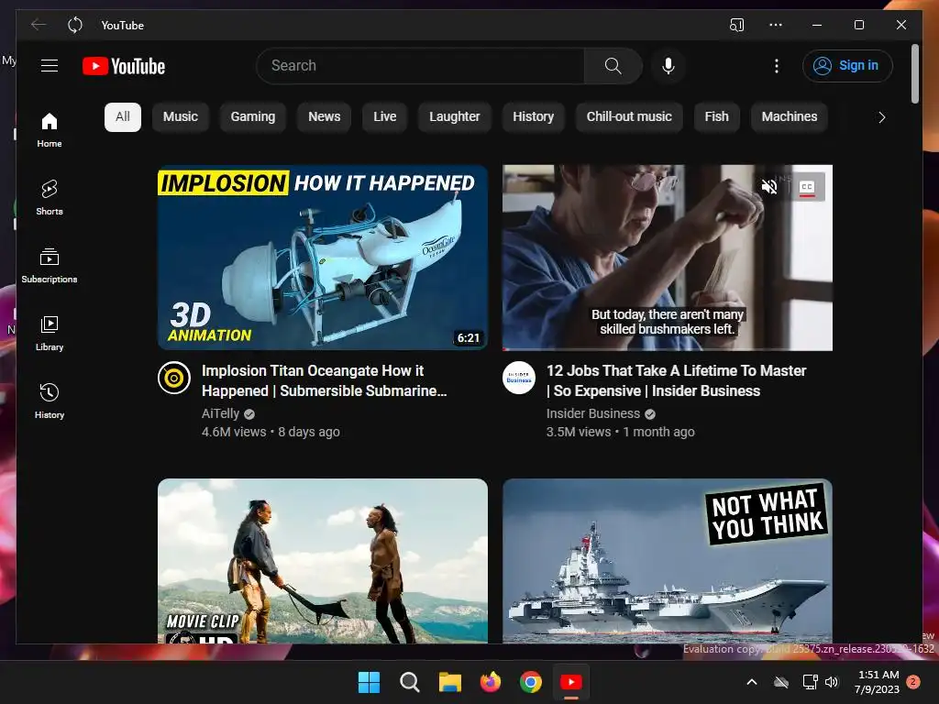Image resolution: width=939 pixels, height=704 pixels.
Task: Open the title bar ellipsis menu
Action: tap(776, 25)
